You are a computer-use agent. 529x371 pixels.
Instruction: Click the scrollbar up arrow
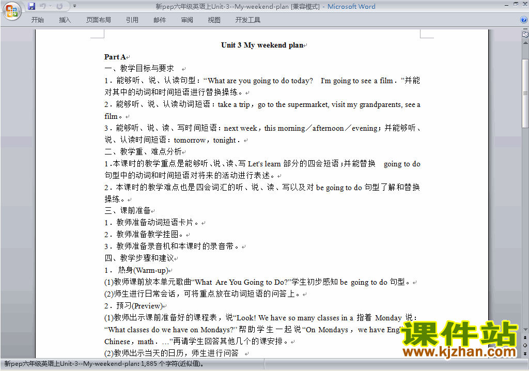525,43
